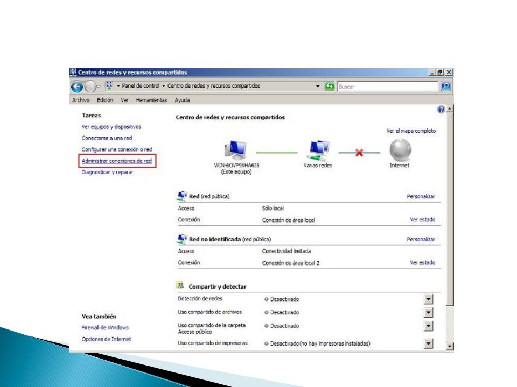Click the blue help question mark icon
Viewport: 517px width, 387px height.
441,110
